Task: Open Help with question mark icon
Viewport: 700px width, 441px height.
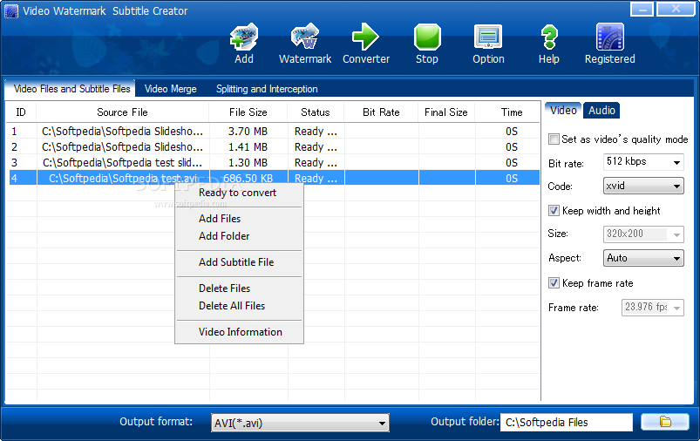Action: [x=549, y=37]
